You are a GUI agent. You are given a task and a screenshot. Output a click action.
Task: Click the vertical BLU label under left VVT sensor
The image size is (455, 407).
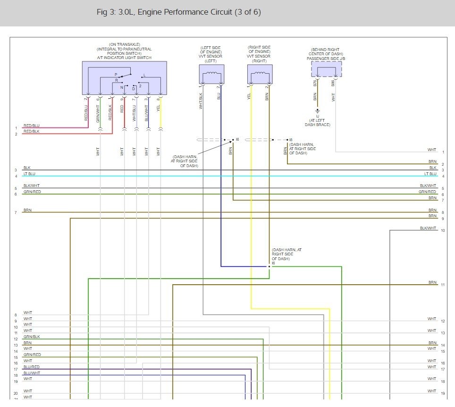click(x=219, y=96)
